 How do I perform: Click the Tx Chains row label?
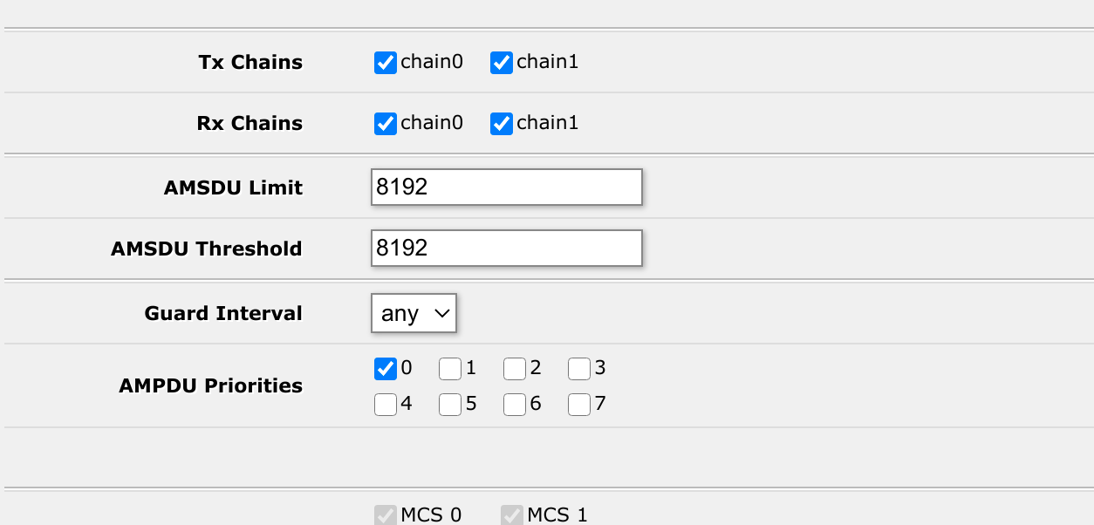click(x=250, y=62)
